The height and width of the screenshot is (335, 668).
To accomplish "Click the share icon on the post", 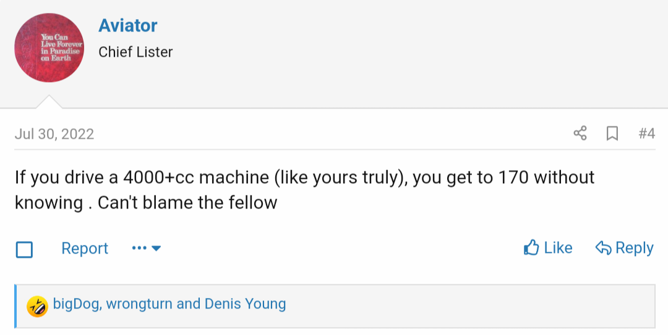I will point(580,133).
